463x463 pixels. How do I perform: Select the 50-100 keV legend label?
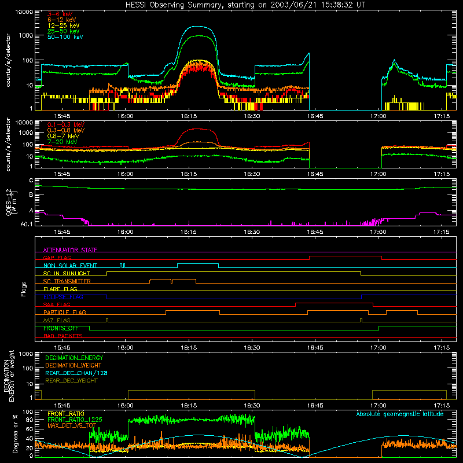tap(65, 37)
